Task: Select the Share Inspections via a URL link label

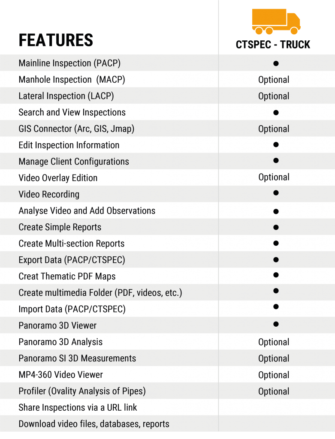Action: coord(78,408)
